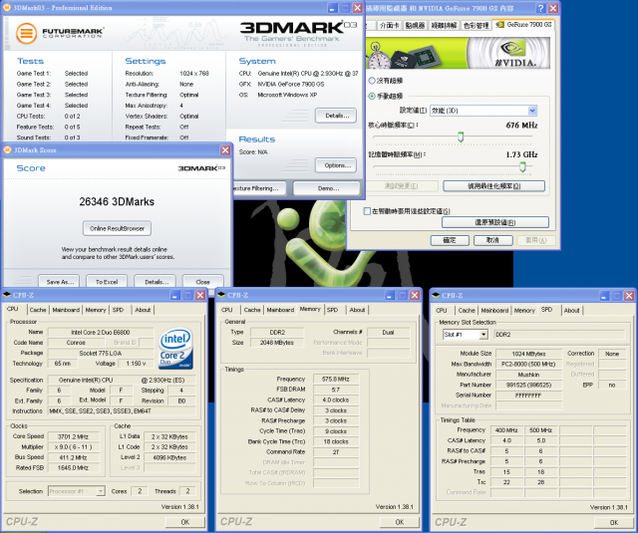Click Details button in Score window
The image size is (638, 533).
tap(157, 281)
